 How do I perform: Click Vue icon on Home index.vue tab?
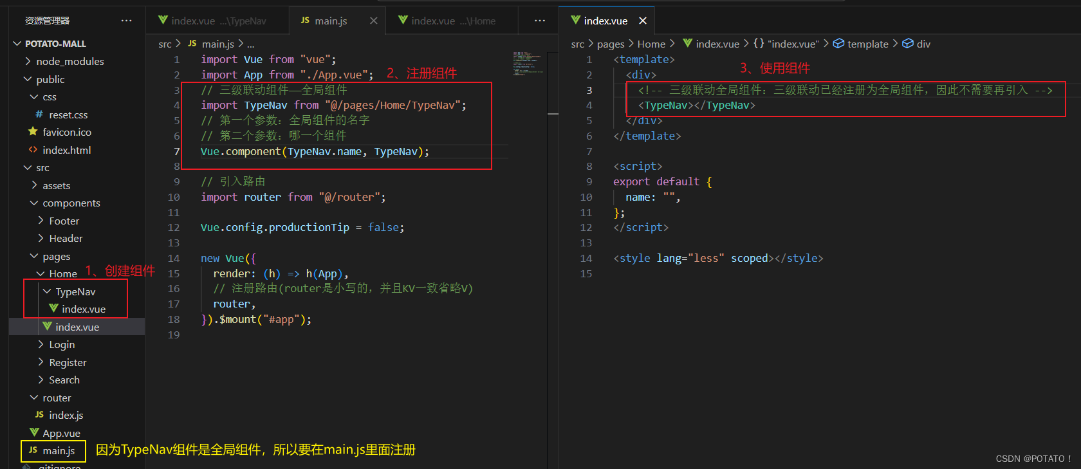pos(403,20)
